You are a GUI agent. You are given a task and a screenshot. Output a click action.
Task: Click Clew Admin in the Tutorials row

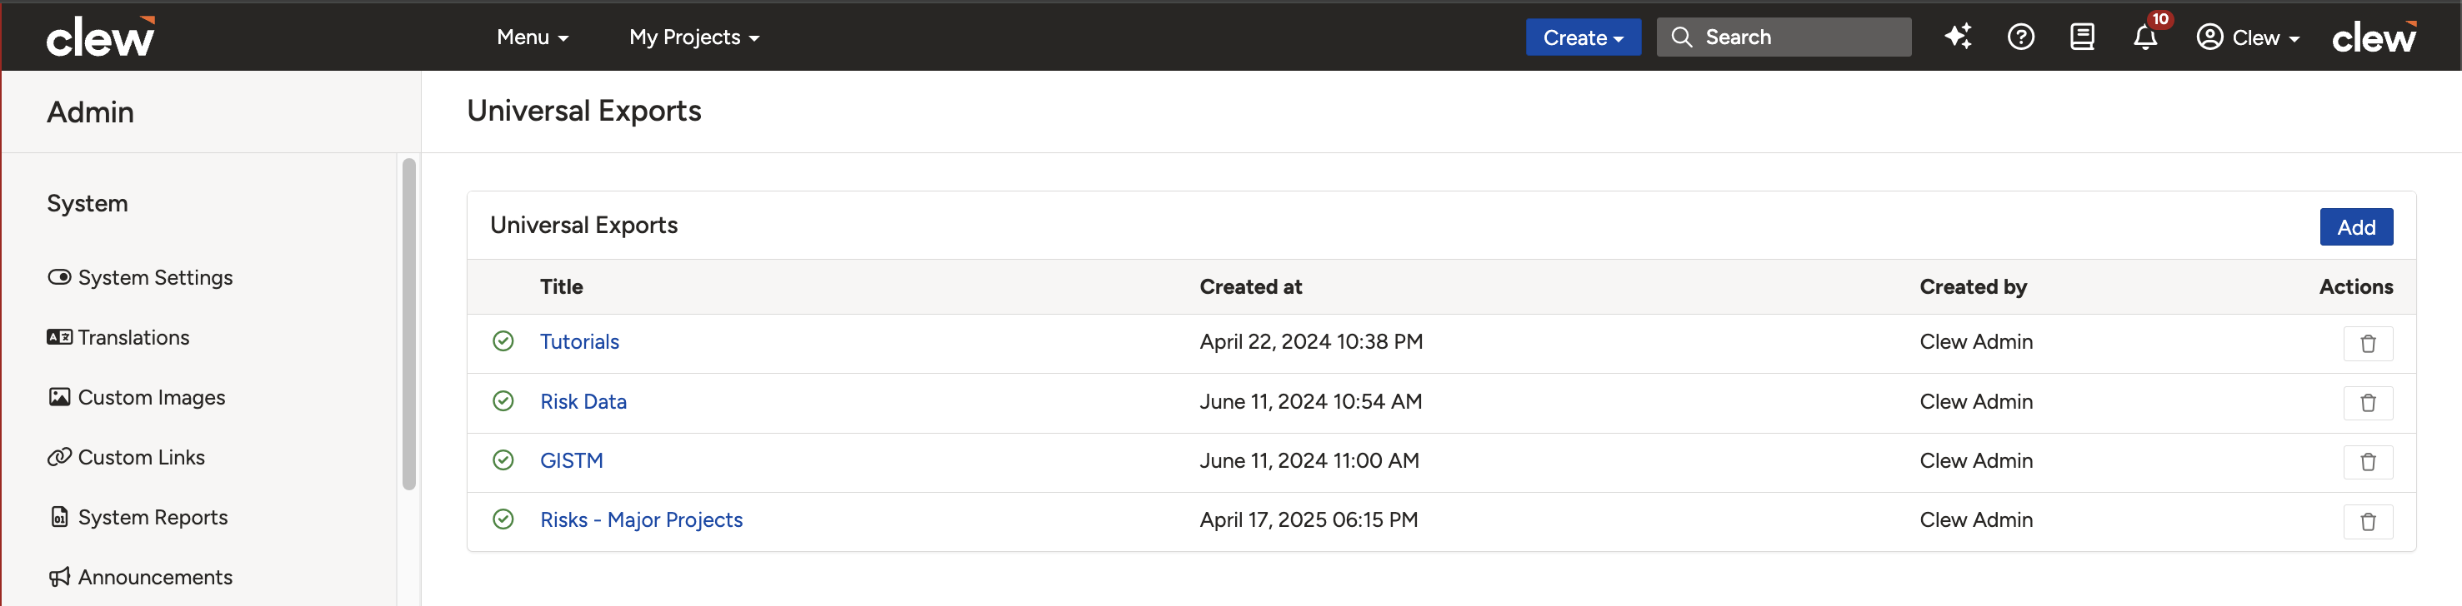pyautogui.click(x=1975, y=340)
